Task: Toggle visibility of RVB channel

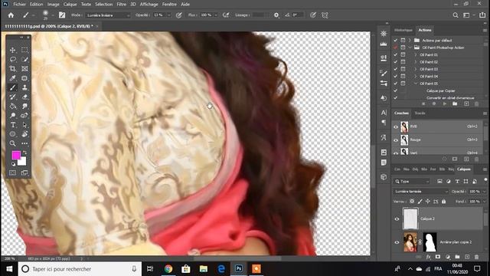Action: (396, 127)
